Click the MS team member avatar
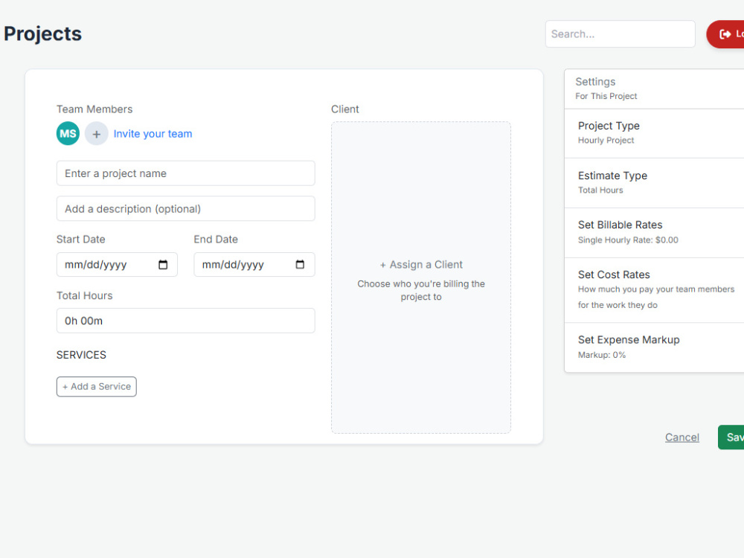This screenshot has height=558, width=744. tap(68, 133)
